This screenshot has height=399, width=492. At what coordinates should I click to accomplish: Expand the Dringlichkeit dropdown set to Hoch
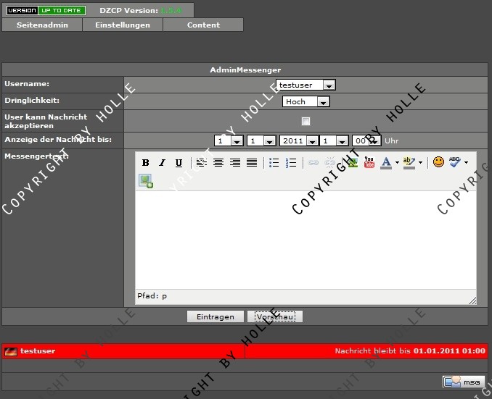pos(306,102)
